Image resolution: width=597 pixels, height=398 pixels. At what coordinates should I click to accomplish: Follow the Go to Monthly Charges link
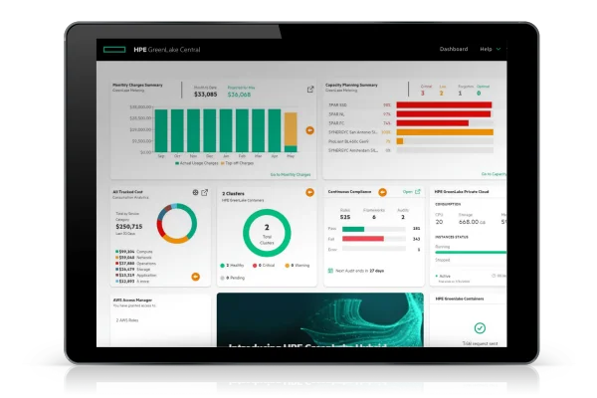291,175
